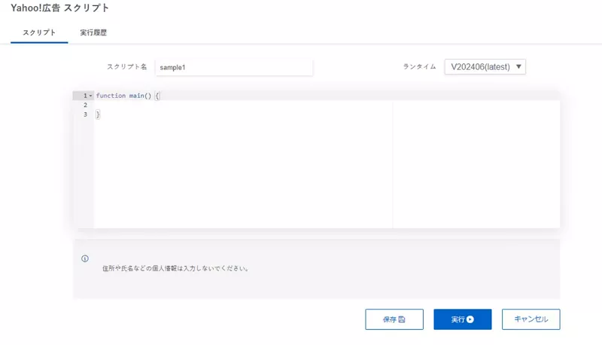Click the floppy disk icon beside 保存

click(402, 319)
